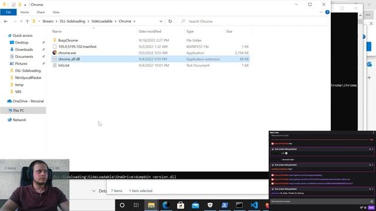Screen dimensions: 376x211
Task: Click Cortana circle on taskbar
Action: tap(122, 205)
